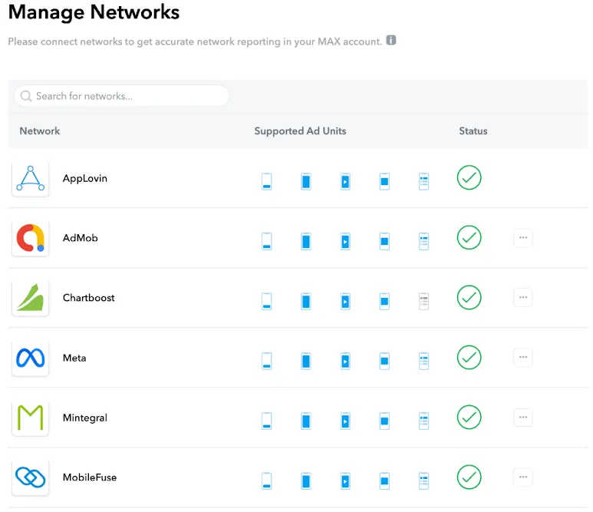Click AppLovin rewarded video ad unit icon
The width and height of the screenshot is (593, 512).
pyautogui.click(x=345, y=181)
